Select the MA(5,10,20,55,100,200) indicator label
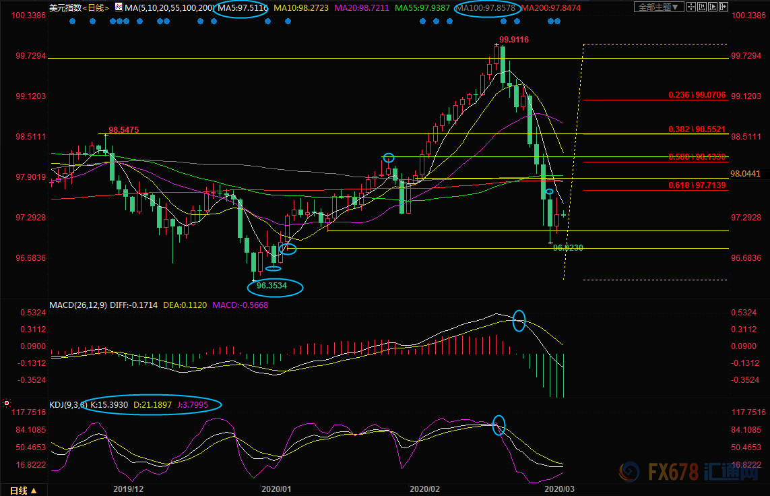Image resolution: width=770 pixels, height=496 pixels. tap(170, 8)
